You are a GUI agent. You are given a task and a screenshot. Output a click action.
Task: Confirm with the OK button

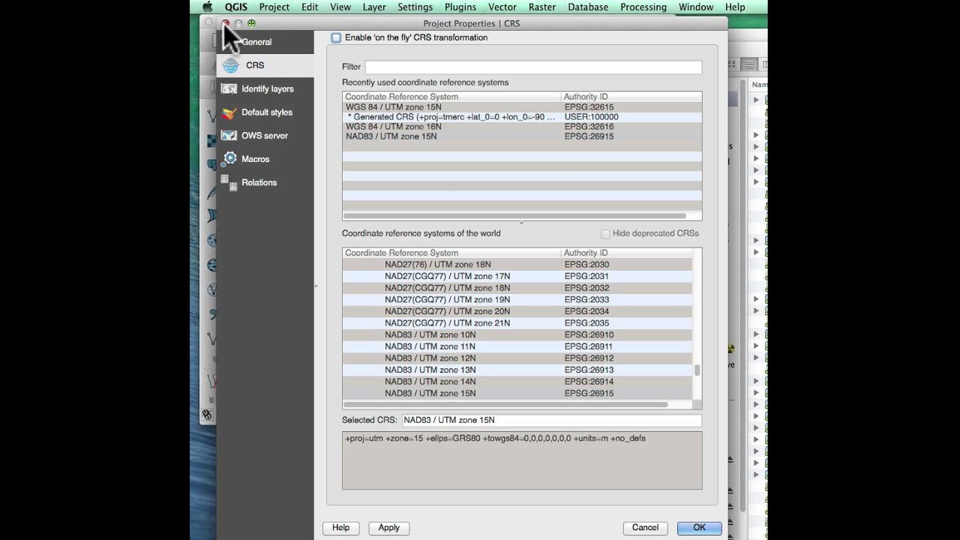click(699, 528)
